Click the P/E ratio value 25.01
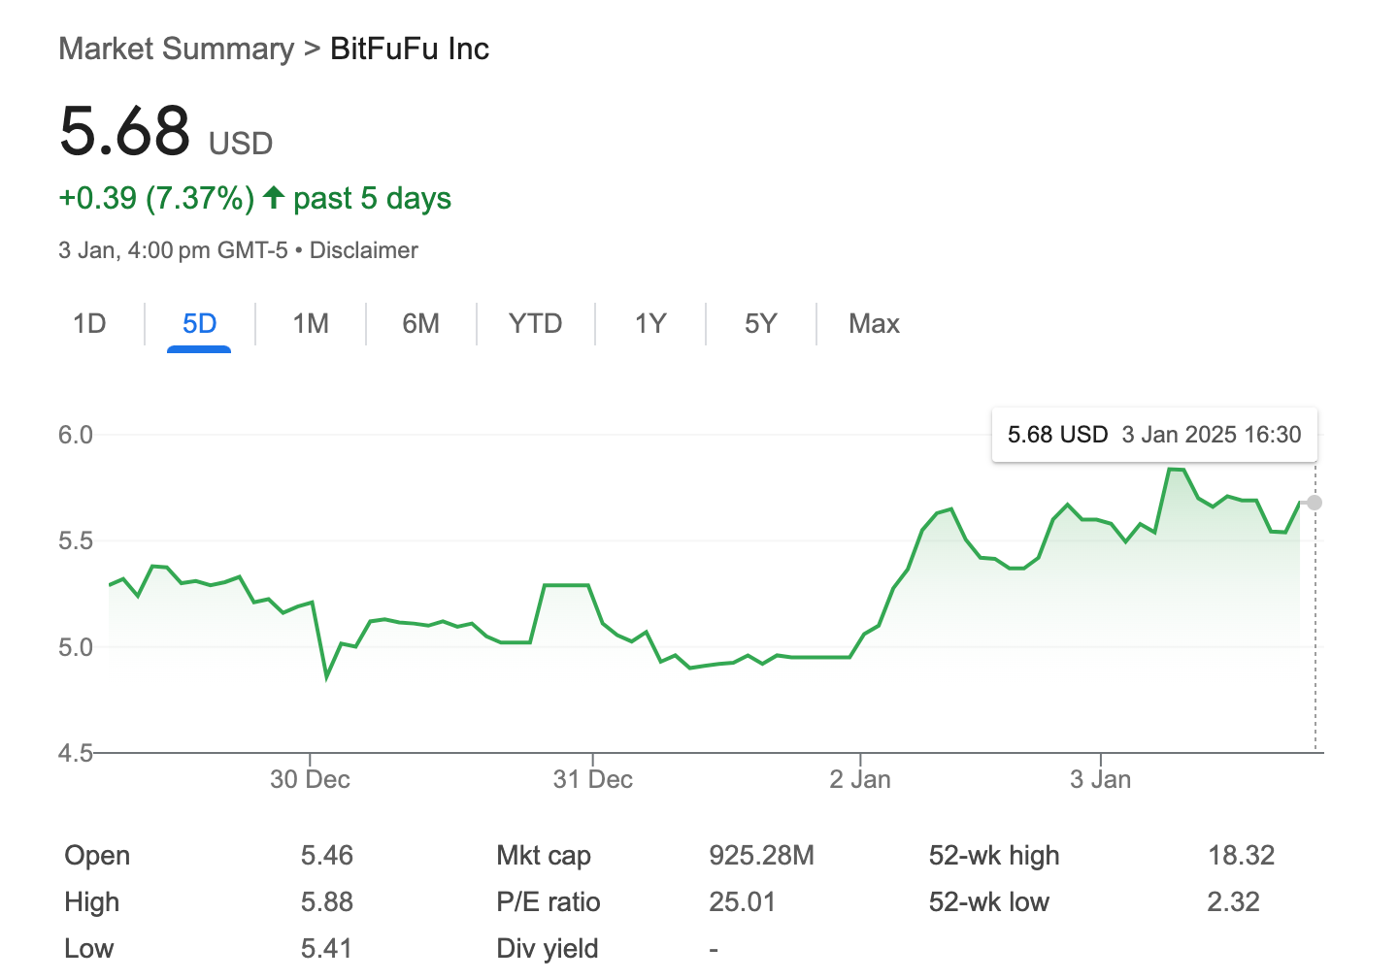Viewport: 1398px width, 980px height. (x=743, y=901)
